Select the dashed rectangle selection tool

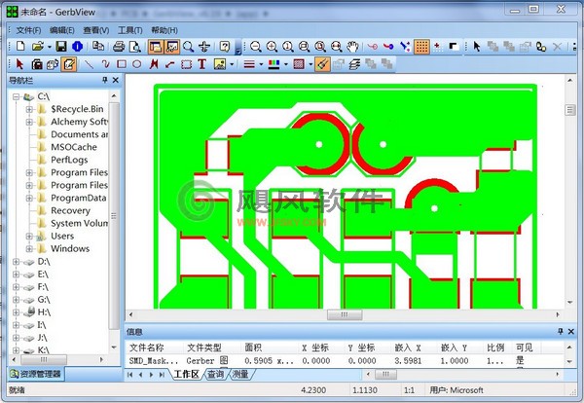coord(186,64)
